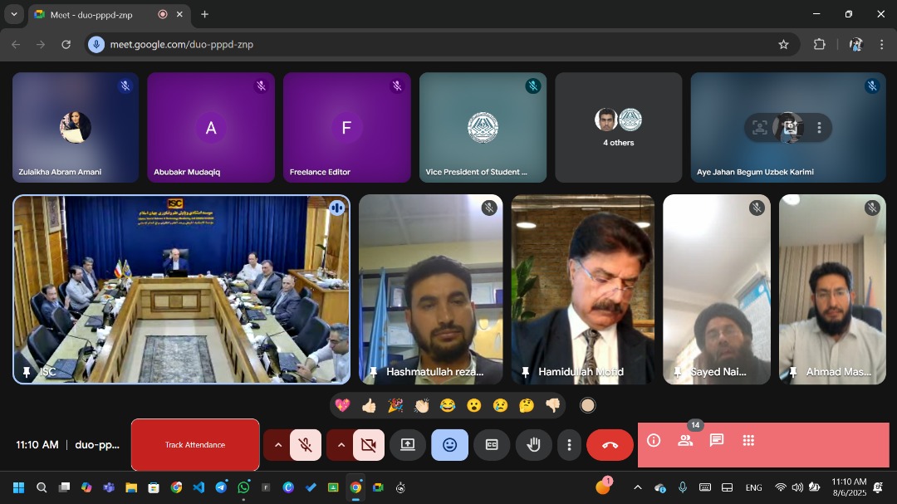Toggle closed captions button
Viewport: 897px width, 504px height.
pos(492,445)
